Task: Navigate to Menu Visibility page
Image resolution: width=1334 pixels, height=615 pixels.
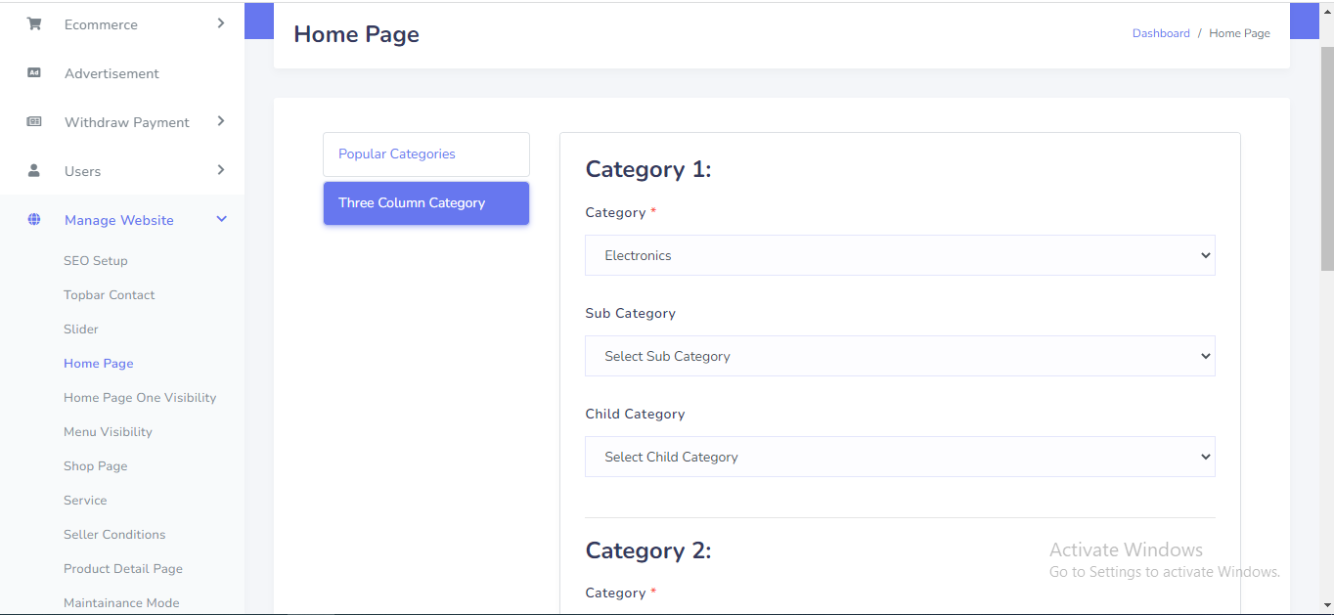Action: pos(108,432)
